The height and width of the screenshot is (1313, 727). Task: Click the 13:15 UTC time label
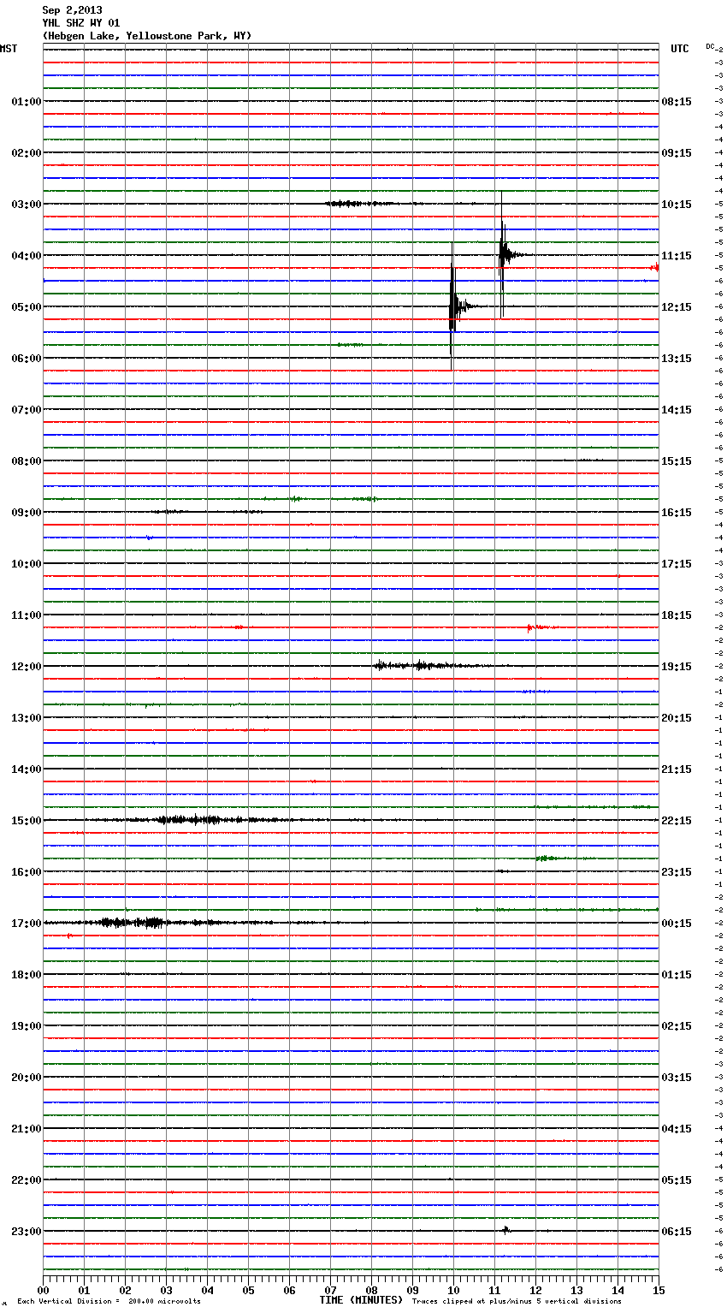point(677,359)
